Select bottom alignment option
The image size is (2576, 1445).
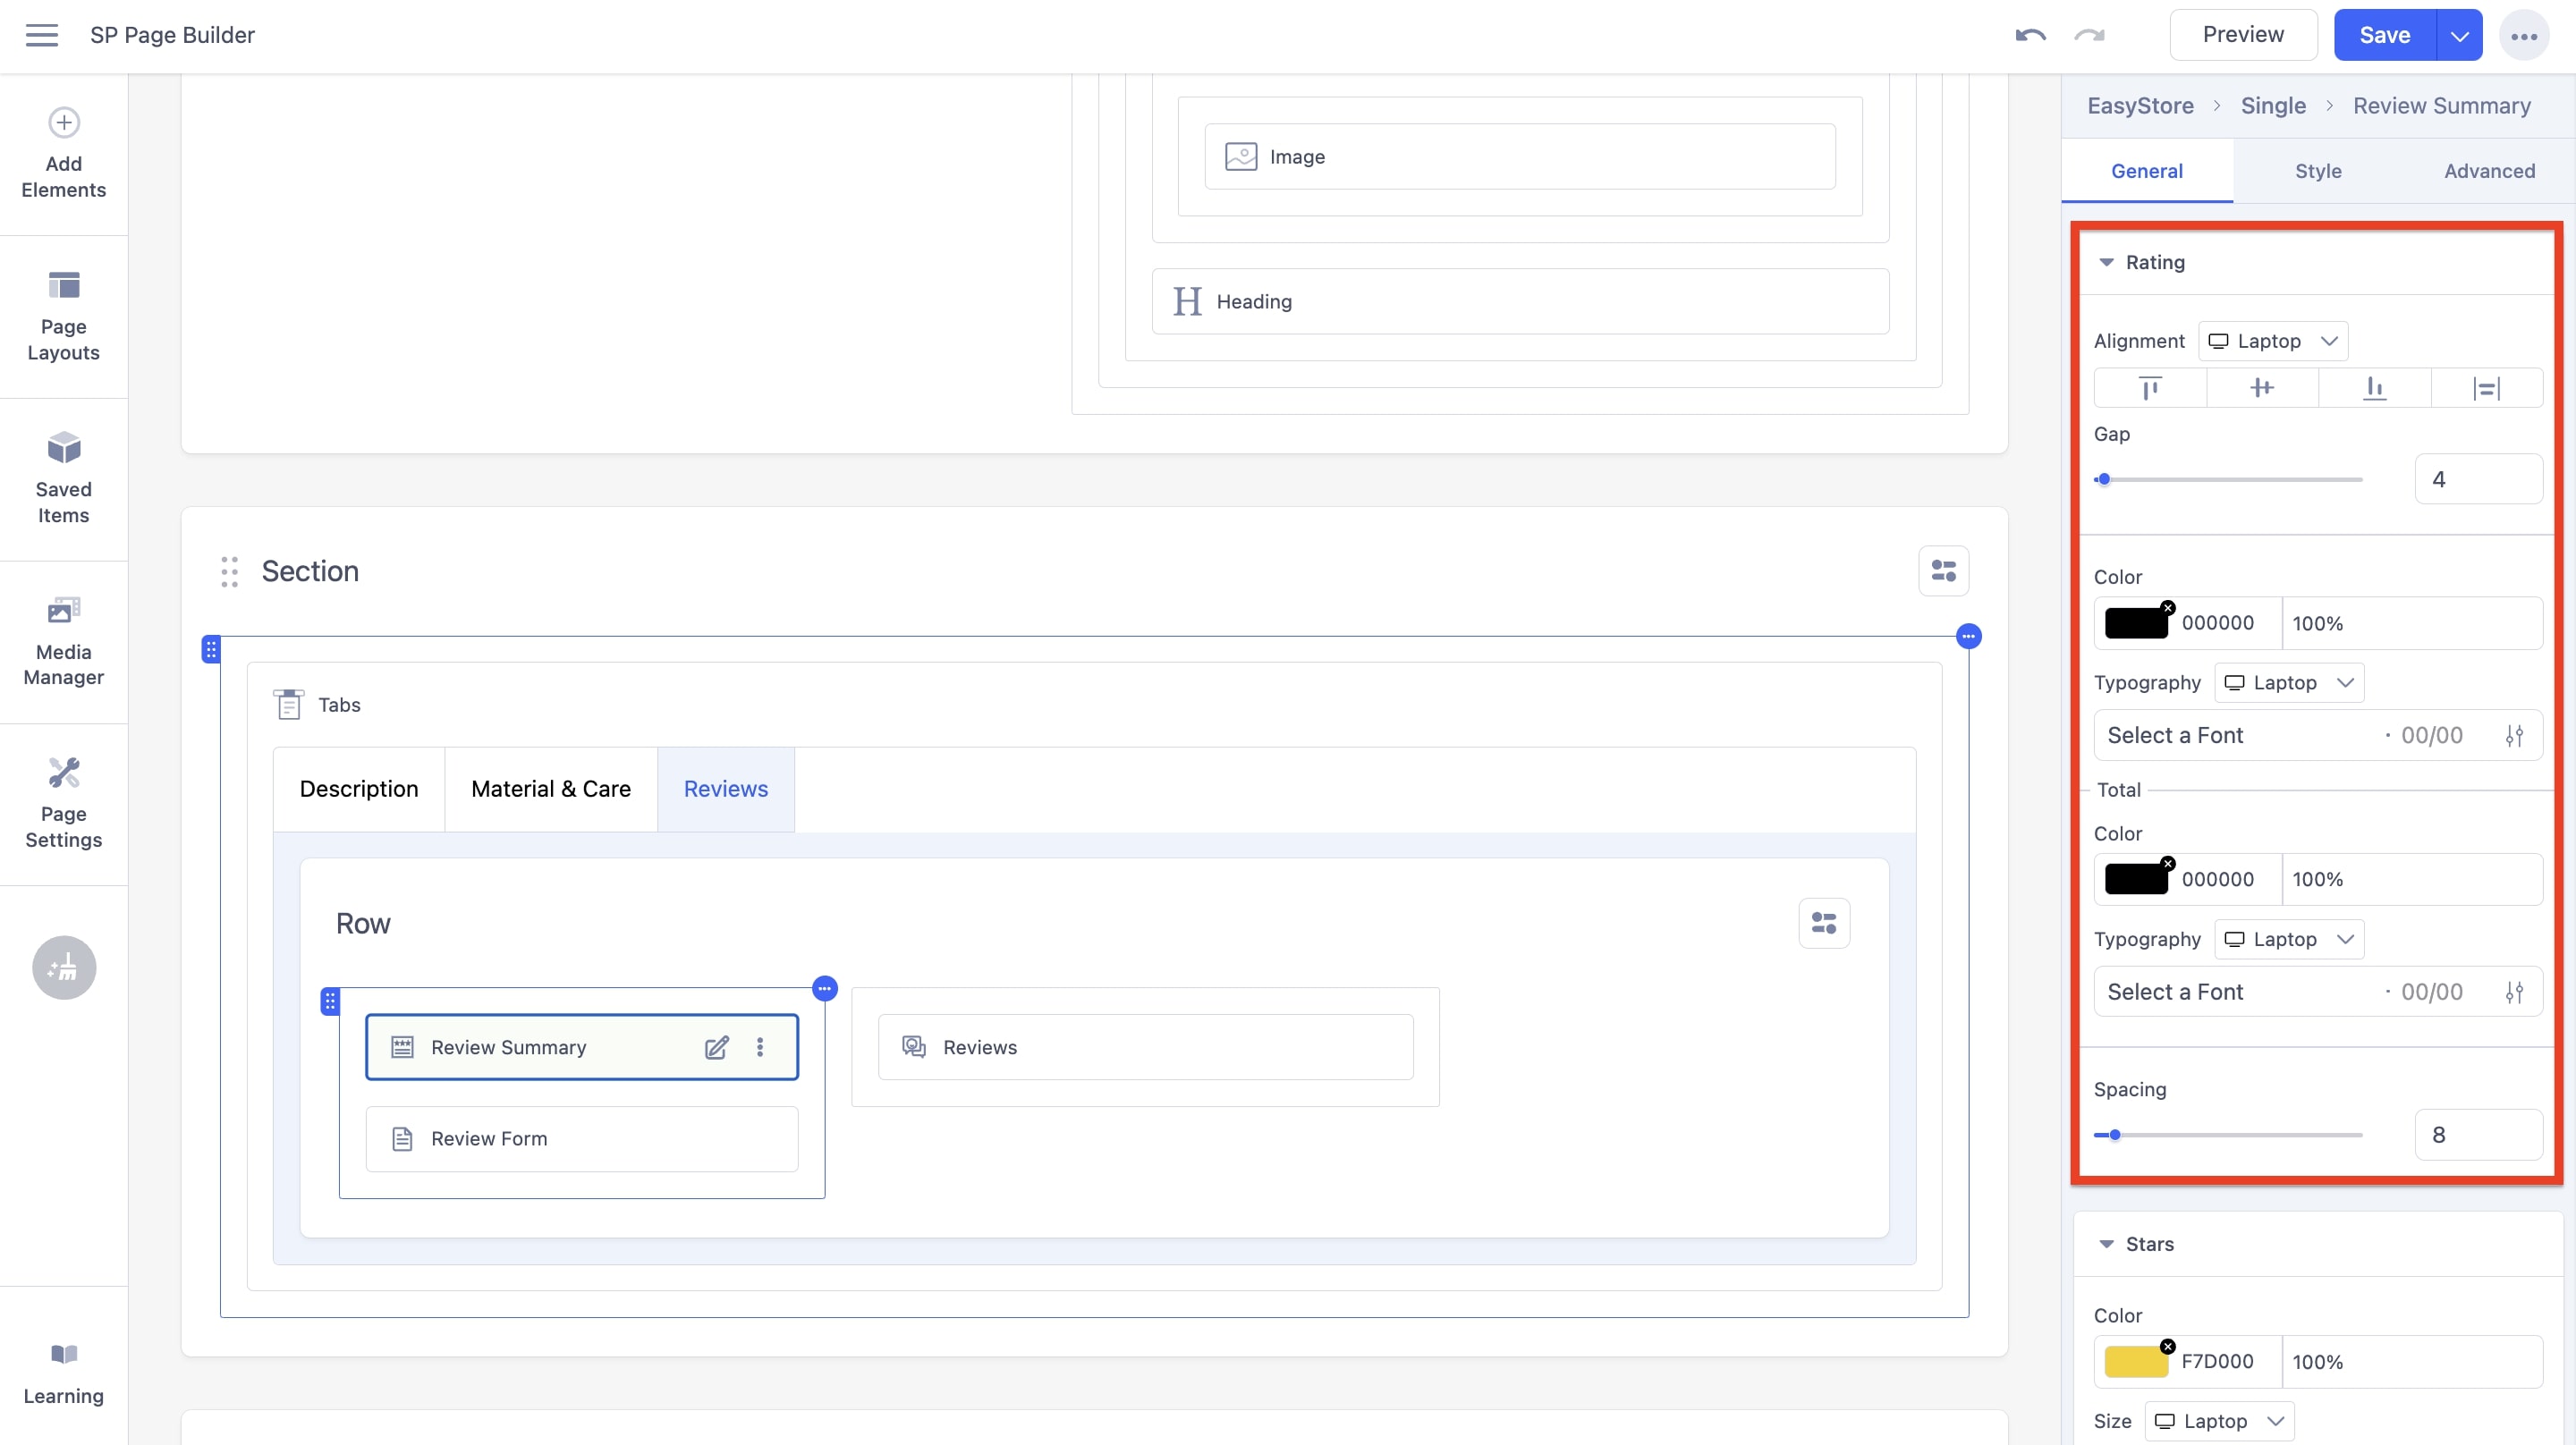[2374, 388]
